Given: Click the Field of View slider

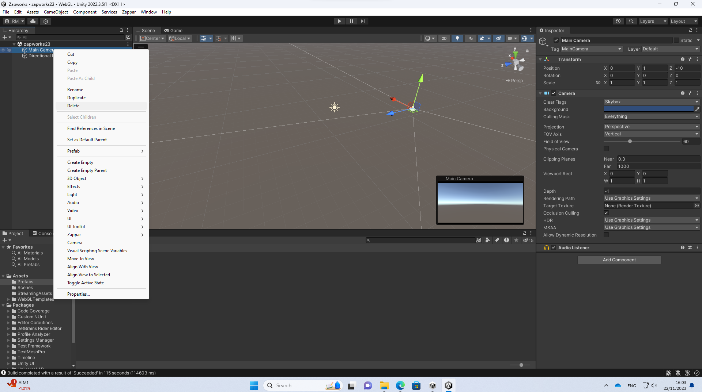Looking at the screenshot, I should tap(642, 141).
